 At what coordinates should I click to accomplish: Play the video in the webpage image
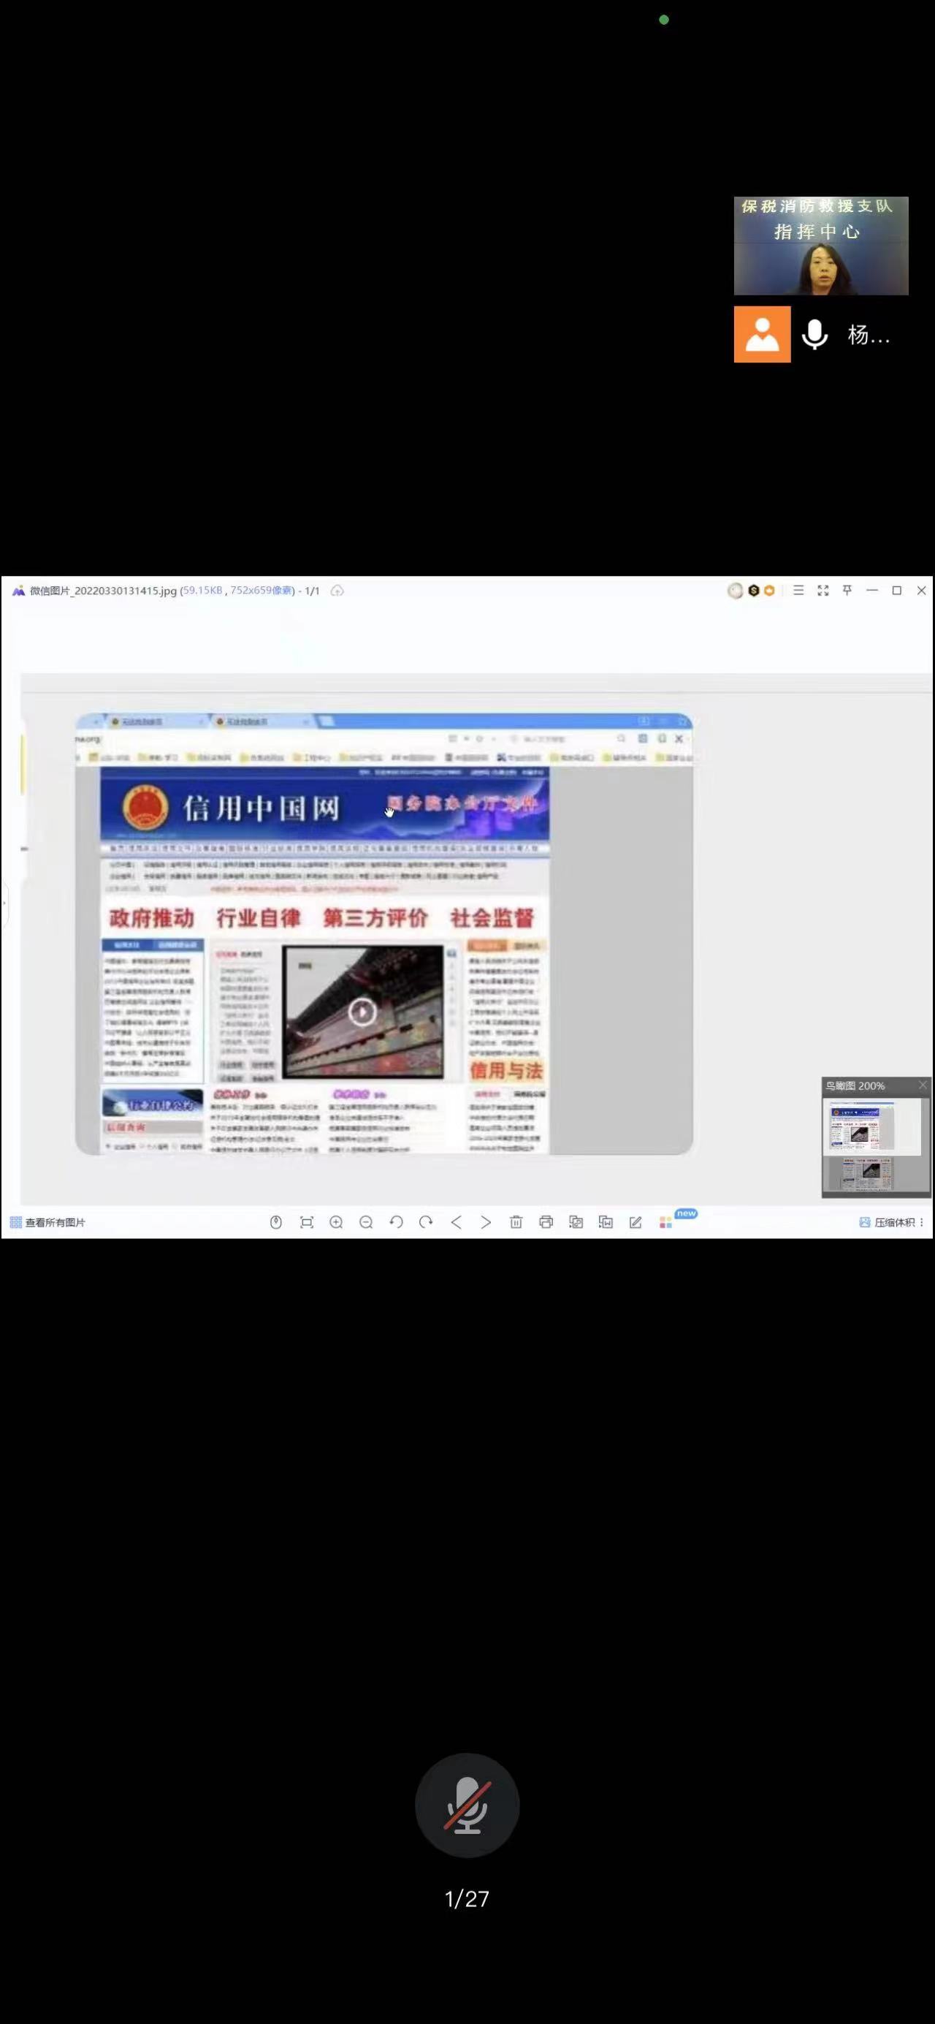pos(362,1011)
